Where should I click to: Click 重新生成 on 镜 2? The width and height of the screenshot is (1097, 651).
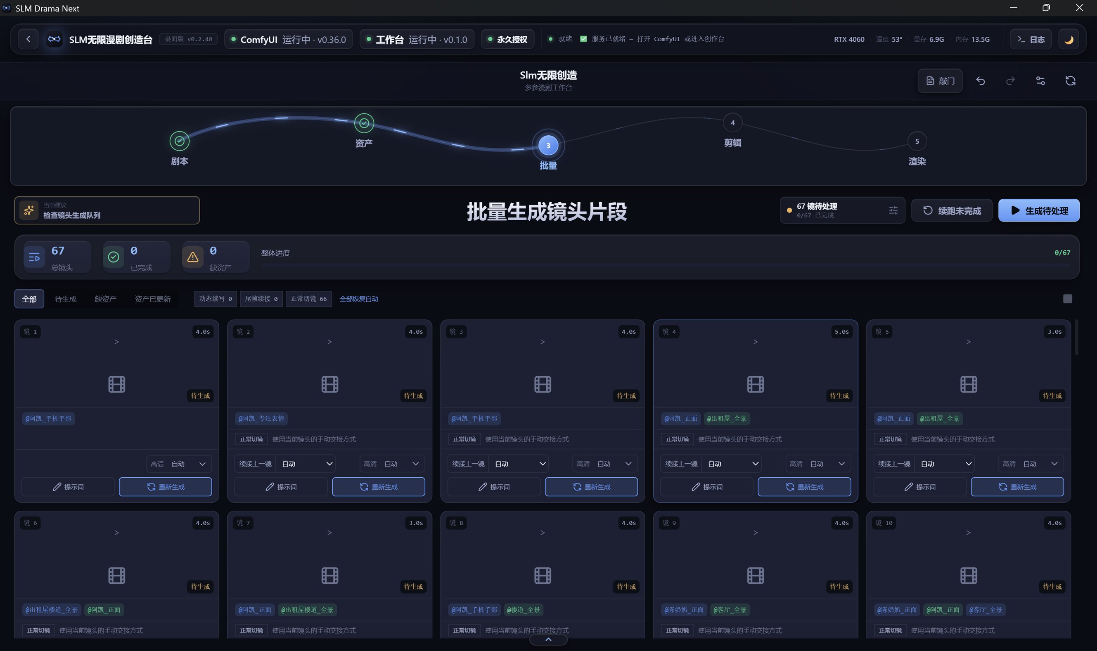(379, 487)
